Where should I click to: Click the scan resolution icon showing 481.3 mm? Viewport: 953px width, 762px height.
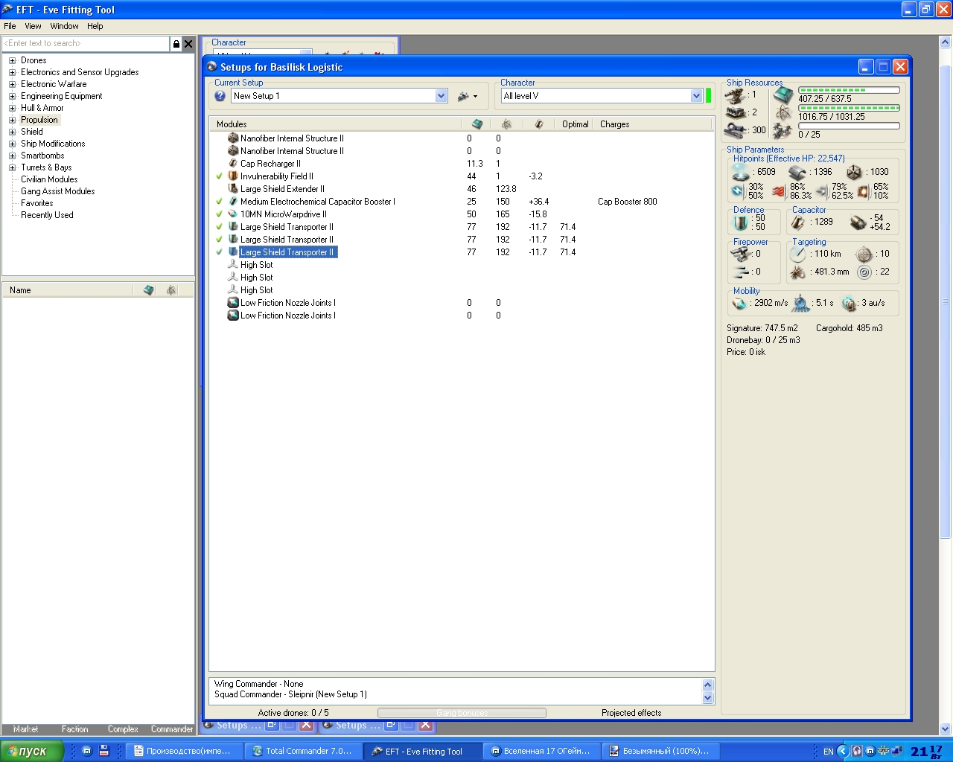(x=797, y=272)
